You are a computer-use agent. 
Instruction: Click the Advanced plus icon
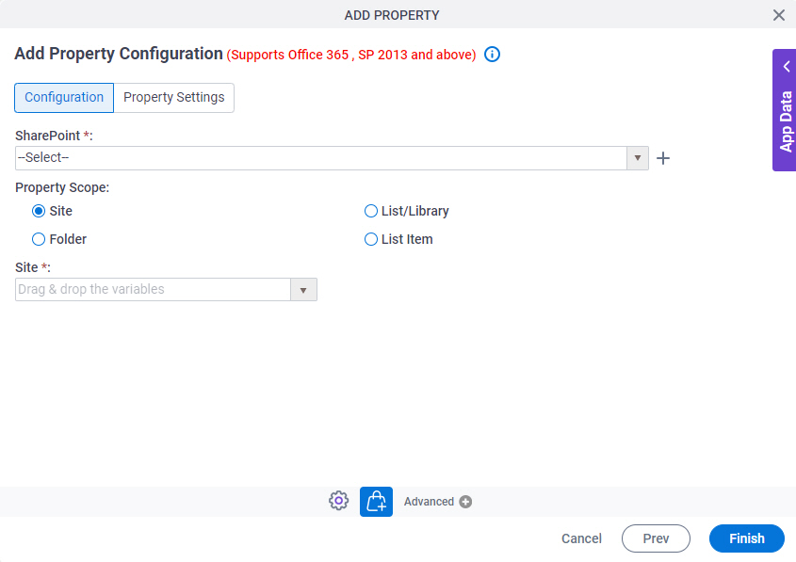(x=464, y=501)
